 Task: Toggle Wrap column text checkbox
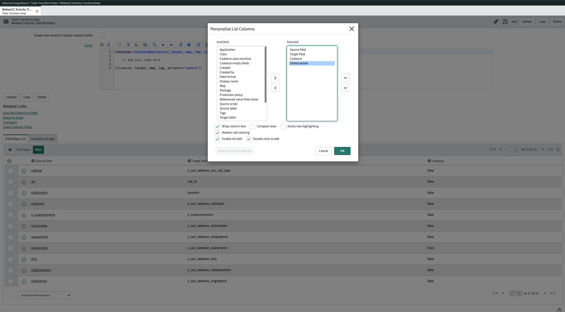pyautogui.click(x=217, y=126)
